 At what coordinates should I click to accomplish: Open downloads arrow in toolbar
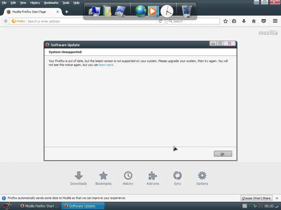tap(244, 21)
